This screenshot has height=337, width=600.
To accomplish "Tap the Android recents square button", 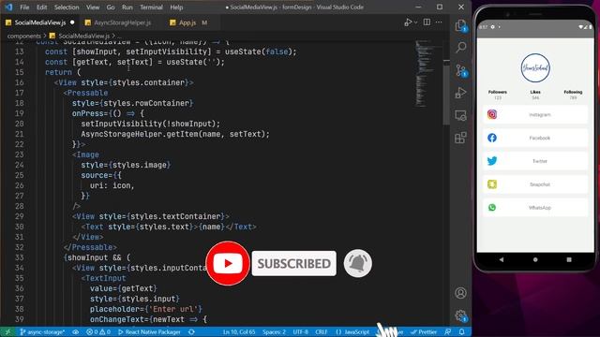I will click(x=569, y=259).
